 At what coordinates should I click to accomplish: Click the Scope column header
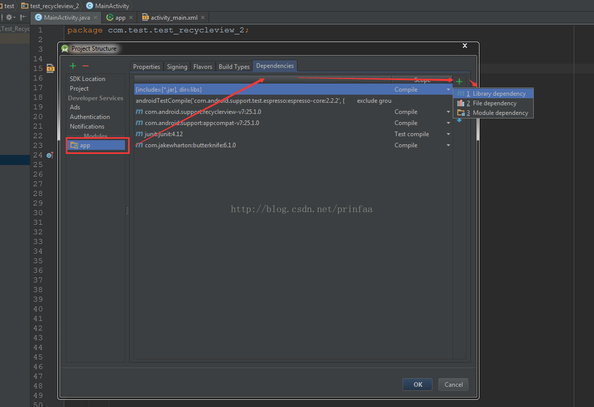point(422,80)
